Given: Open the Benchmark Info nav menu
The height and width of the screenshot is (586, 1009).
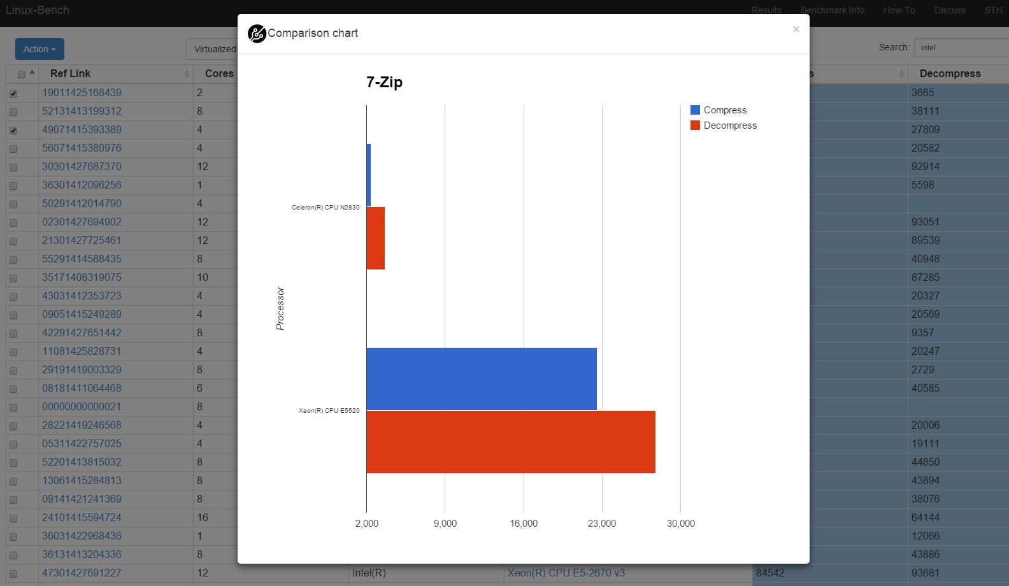Looking at the screenshot, I should (x=833, y=10).
